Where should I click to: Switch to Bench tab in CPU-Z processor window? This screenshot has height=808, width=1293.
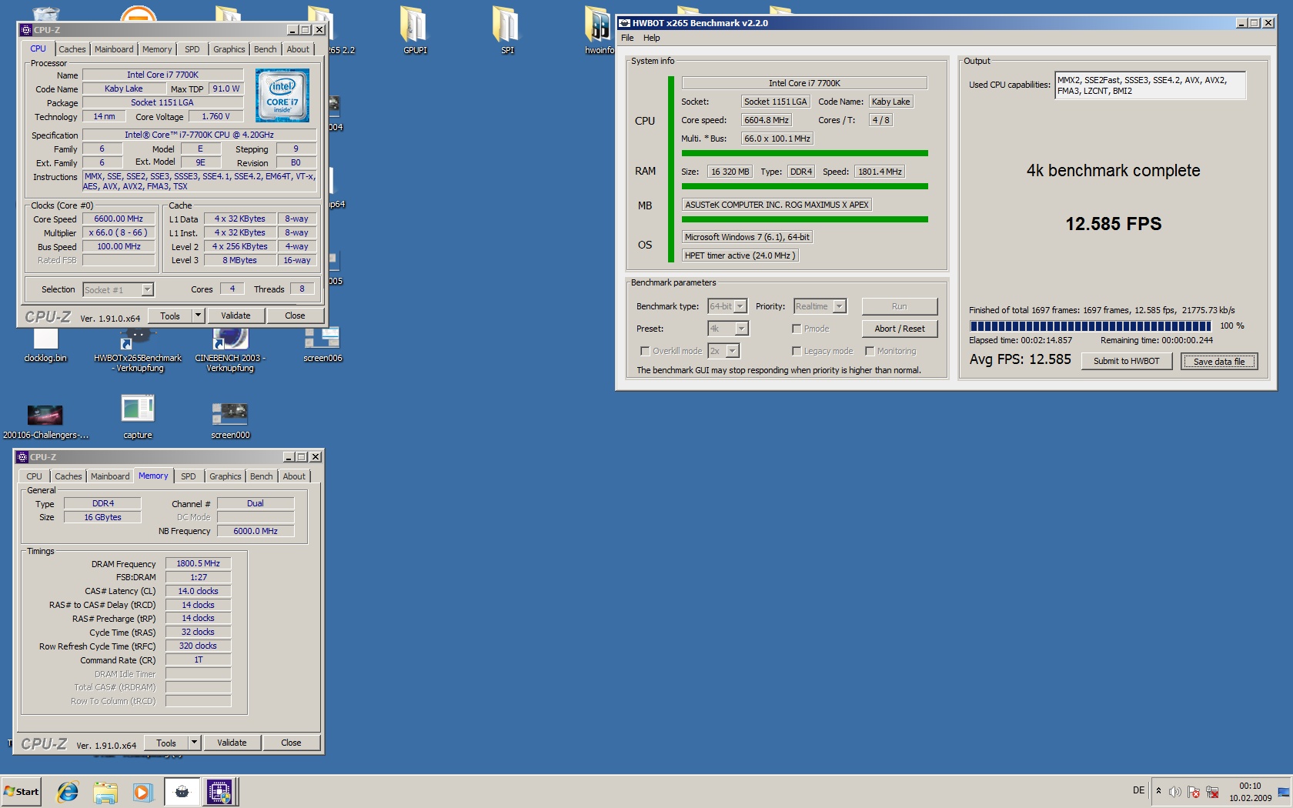(x=265, y=49)
